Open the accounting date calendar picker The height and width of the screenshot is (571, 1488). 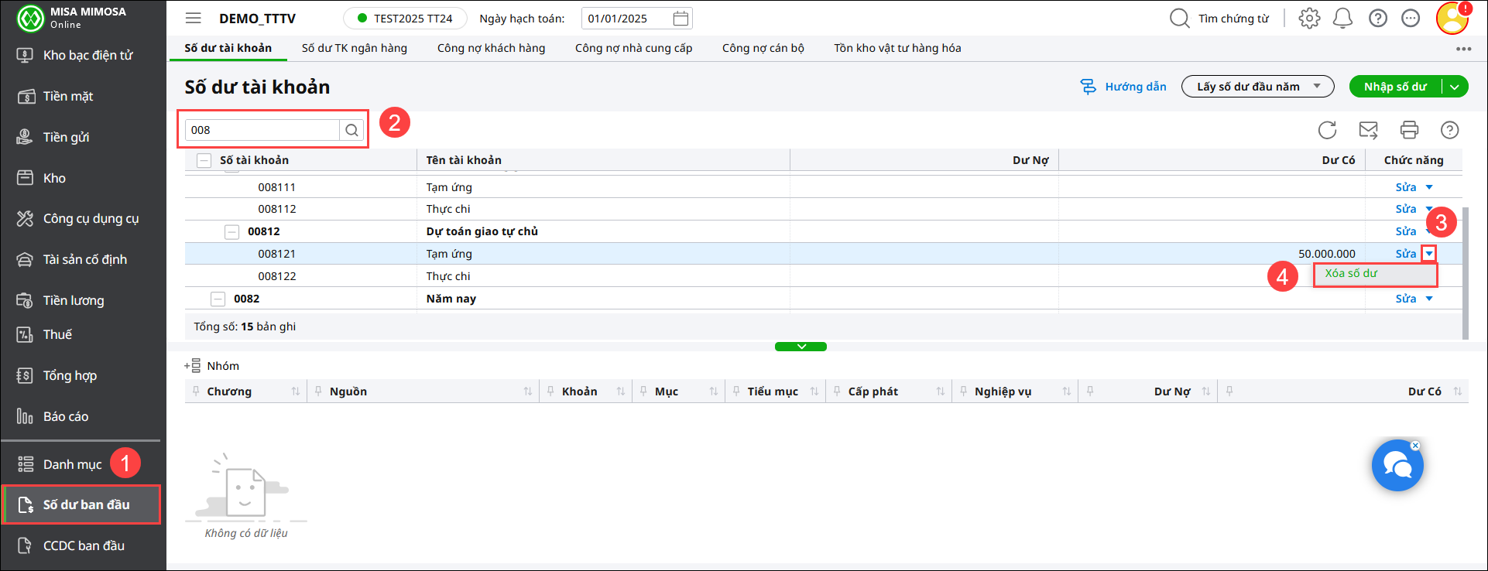(681, 19)
